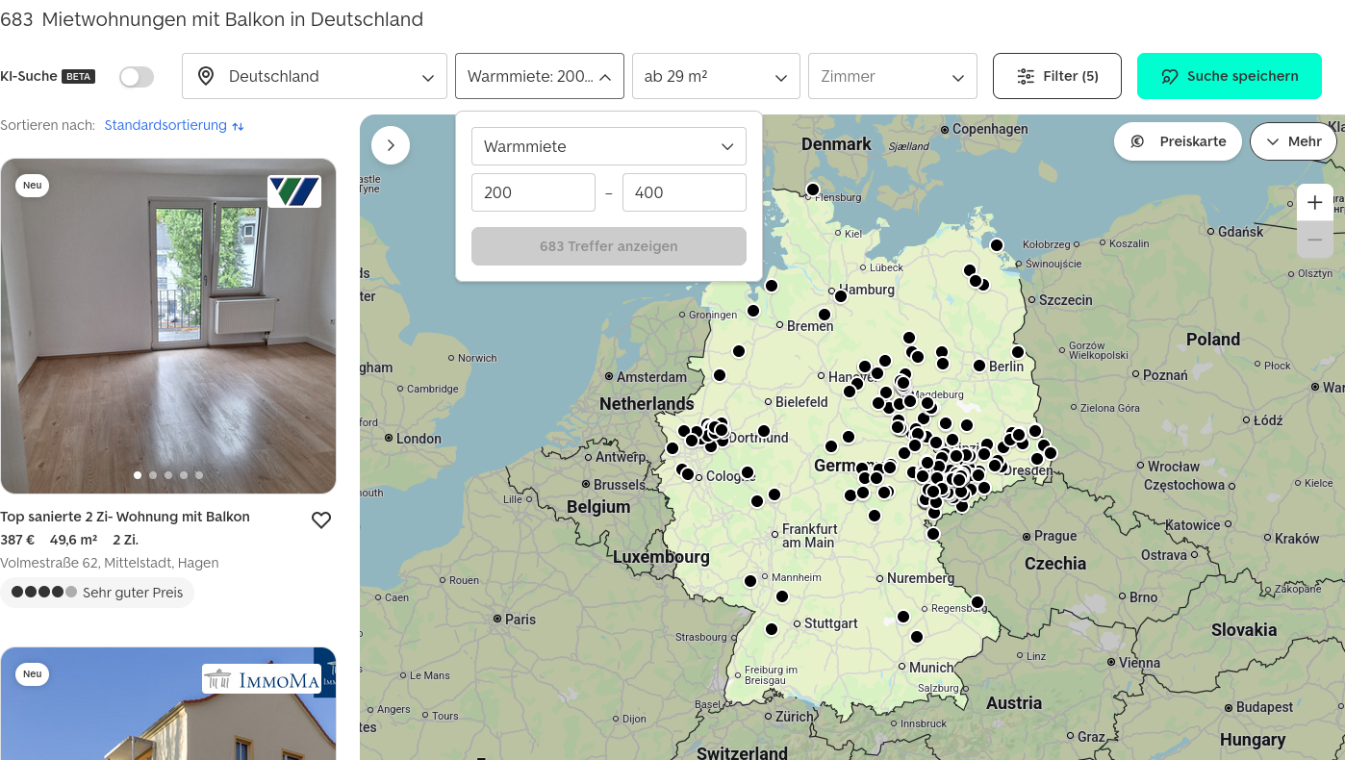Screen dimensions: 1345x760
Task: Click the map marker near Bremen
Action: tap(825, 315)
